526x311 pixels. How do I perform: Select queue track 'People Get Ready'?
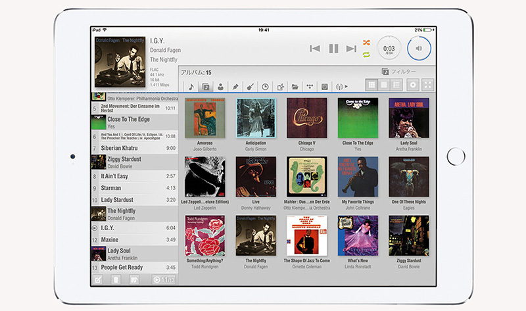pyautogui.click(x=135, y=268)
